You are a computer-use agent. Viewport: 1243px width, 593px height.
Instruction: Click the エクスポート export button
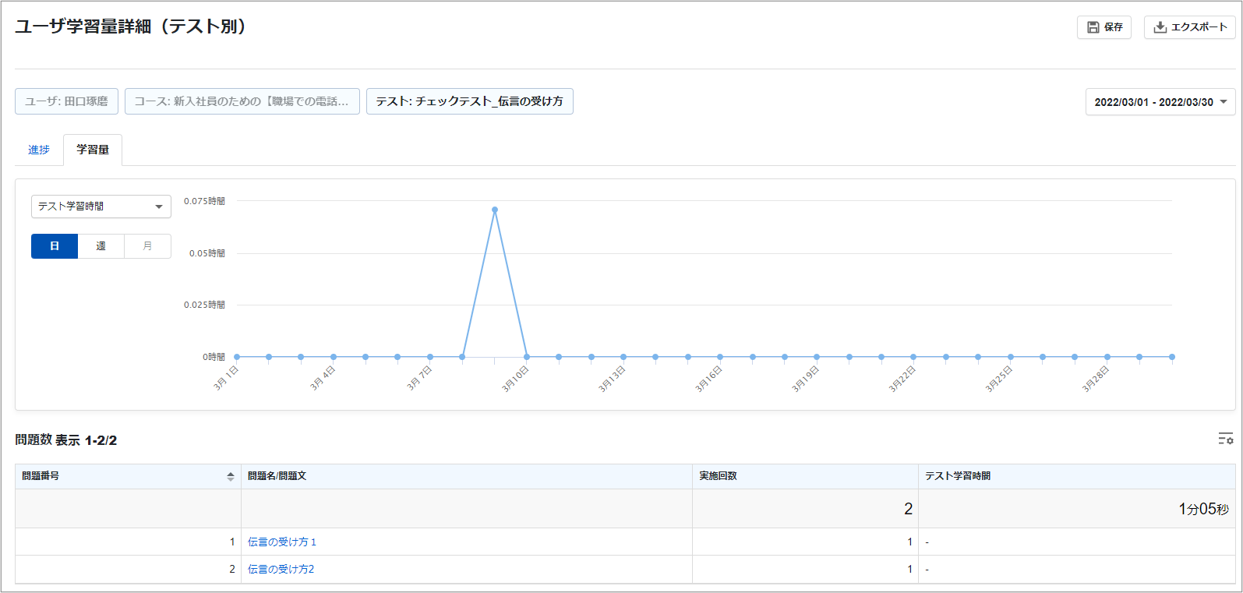tap(1189, 27)
